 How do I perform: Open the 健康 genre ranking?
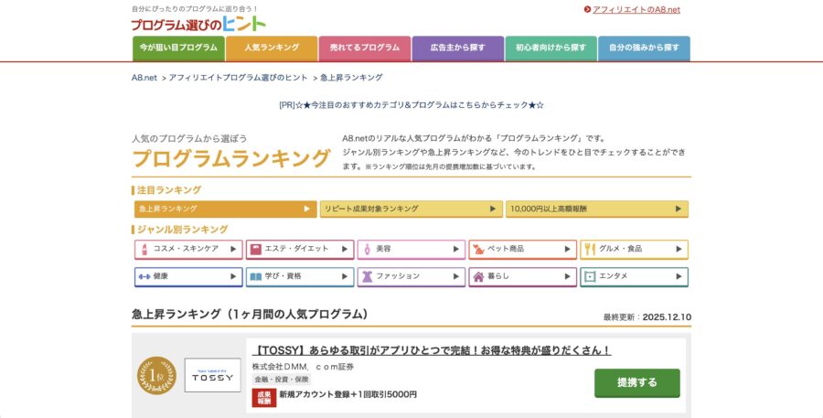point(189,277)
